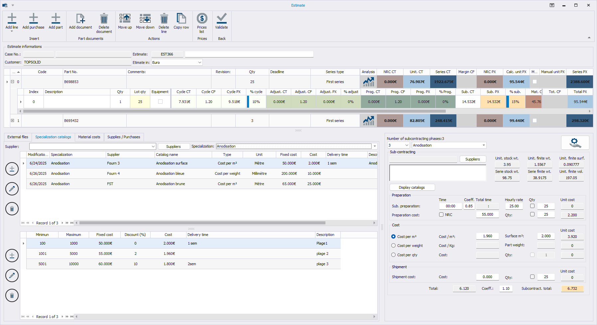Click the Move down icon
Screen dimensions: 597x325
(145, 19)
